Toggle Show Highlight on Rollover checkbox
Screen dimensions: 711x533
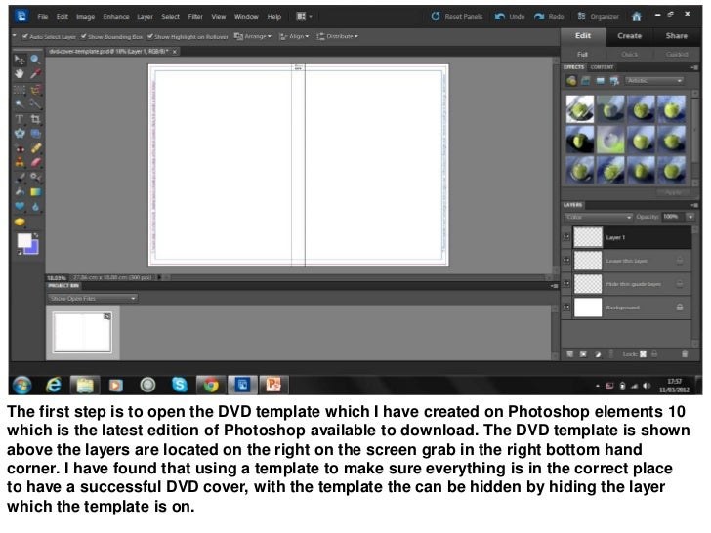click(x=150, y=36)
